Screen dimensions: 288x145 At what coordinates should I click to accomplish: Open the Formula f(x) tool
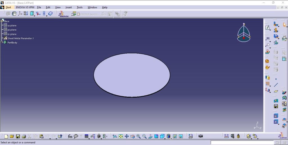point(70,136)
